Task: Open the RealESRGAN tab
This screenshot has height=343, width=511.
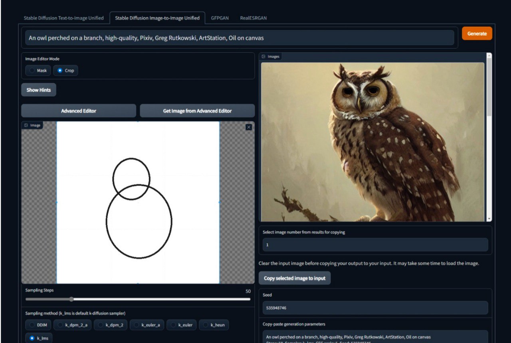Action: point(253,18)
